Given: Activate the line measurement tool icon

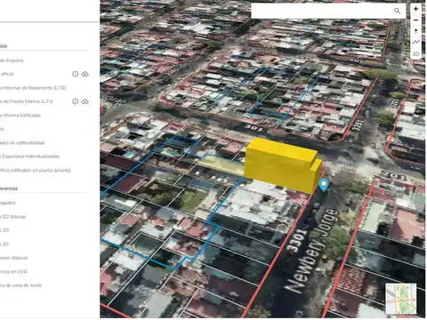Looking at the screenshot, I should click(x=415, y=42).
